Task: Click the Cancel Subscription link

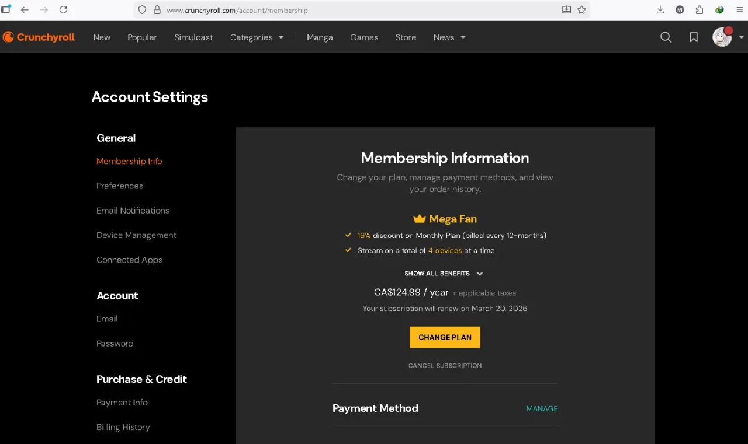Action: coord(445,366)
